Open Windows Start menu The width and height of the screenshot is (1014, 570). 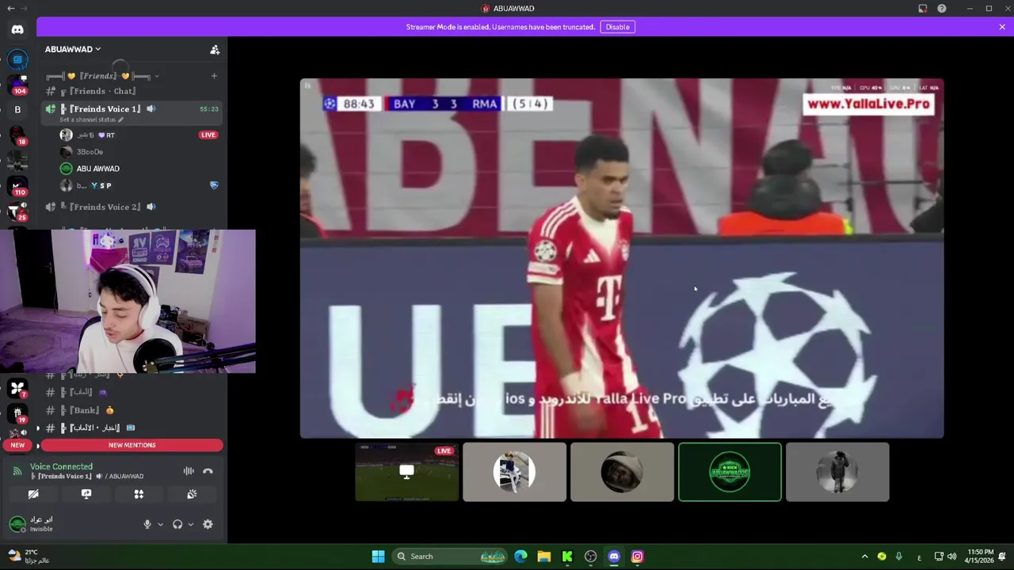378,557
